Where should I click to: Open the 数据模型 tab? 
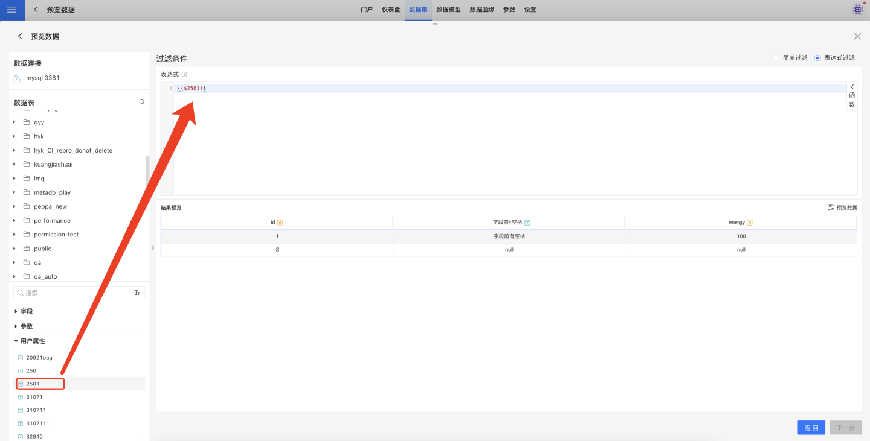click(x=448, y=10)
